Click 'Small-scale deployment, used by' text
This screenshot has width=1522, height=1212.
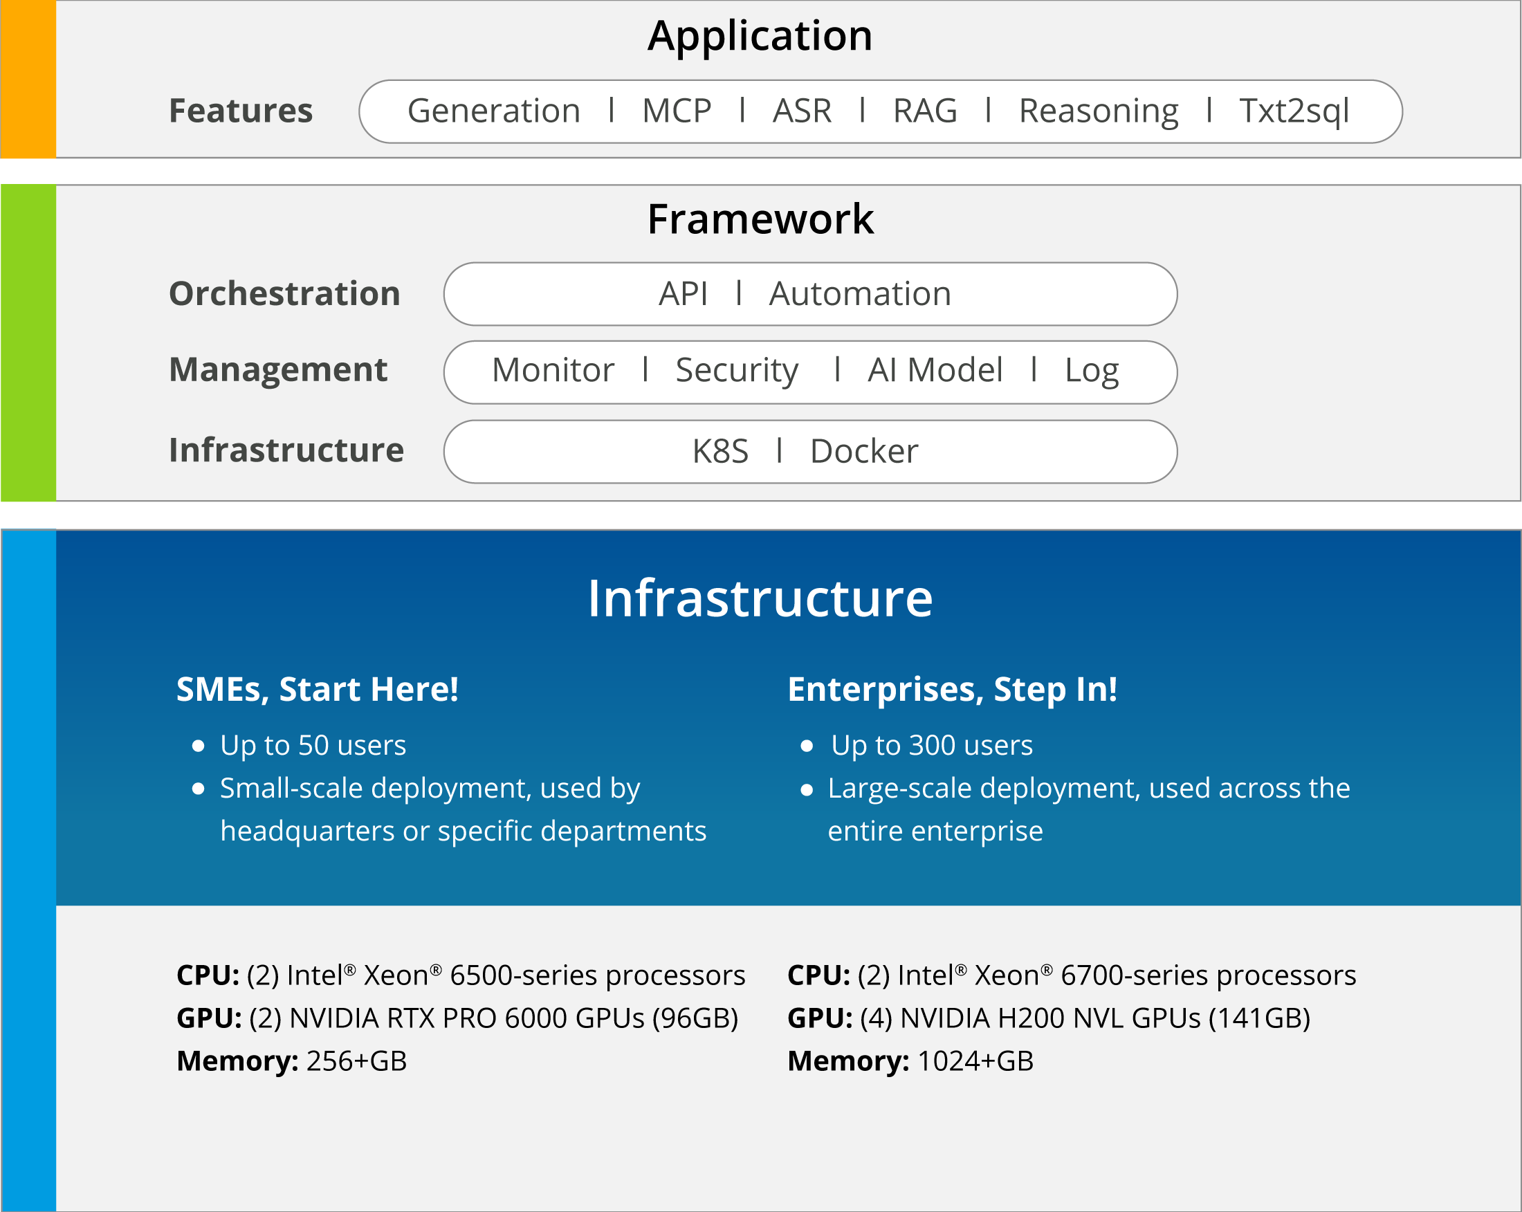coord(430,789)
